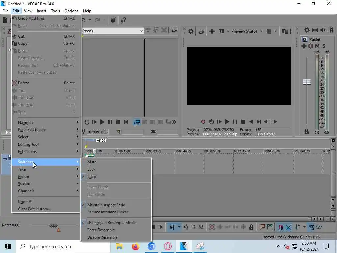Screen dimensions: 337x253
Task: Uncheck Maintain Aspect Ratio
Action: click(x=116, y=205)
